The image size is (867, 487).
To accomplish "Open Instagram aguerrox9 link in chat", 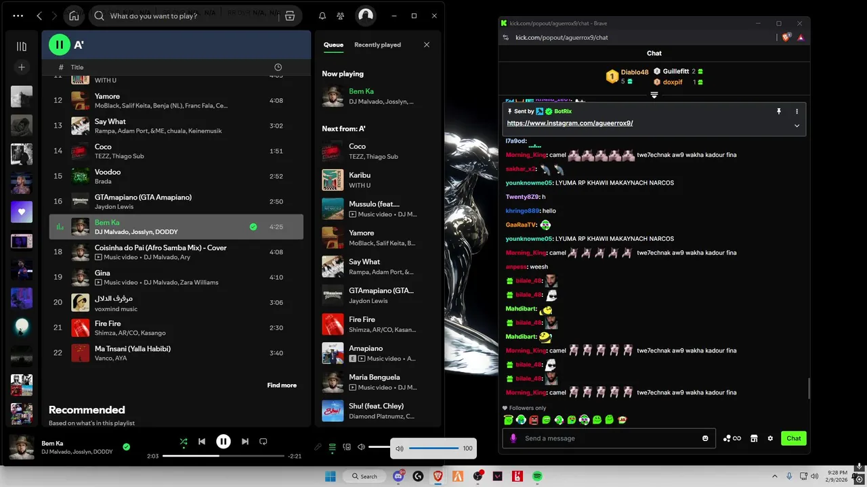I will pos(570,123).
